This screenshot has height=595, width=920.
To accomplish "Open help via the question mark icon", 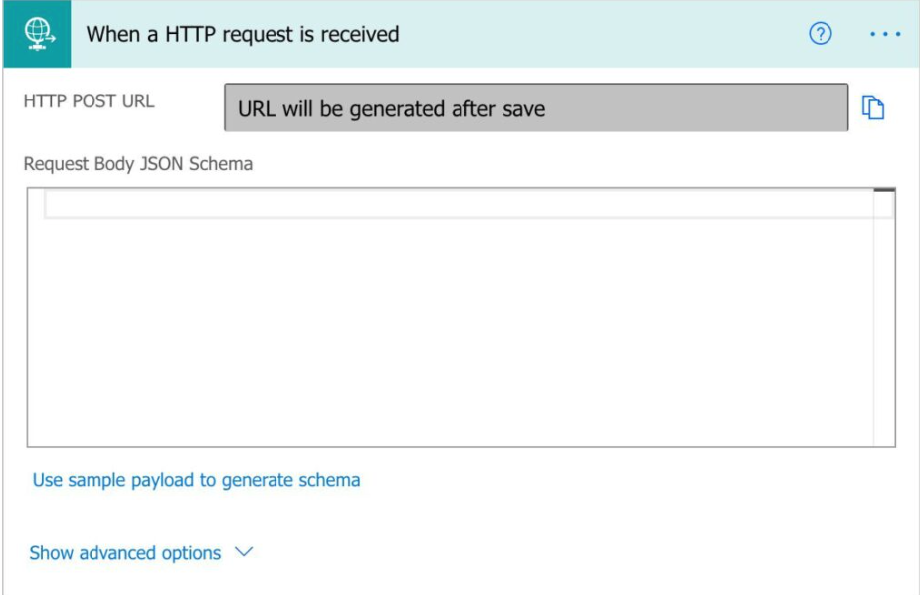I will (x=821, y=34).
